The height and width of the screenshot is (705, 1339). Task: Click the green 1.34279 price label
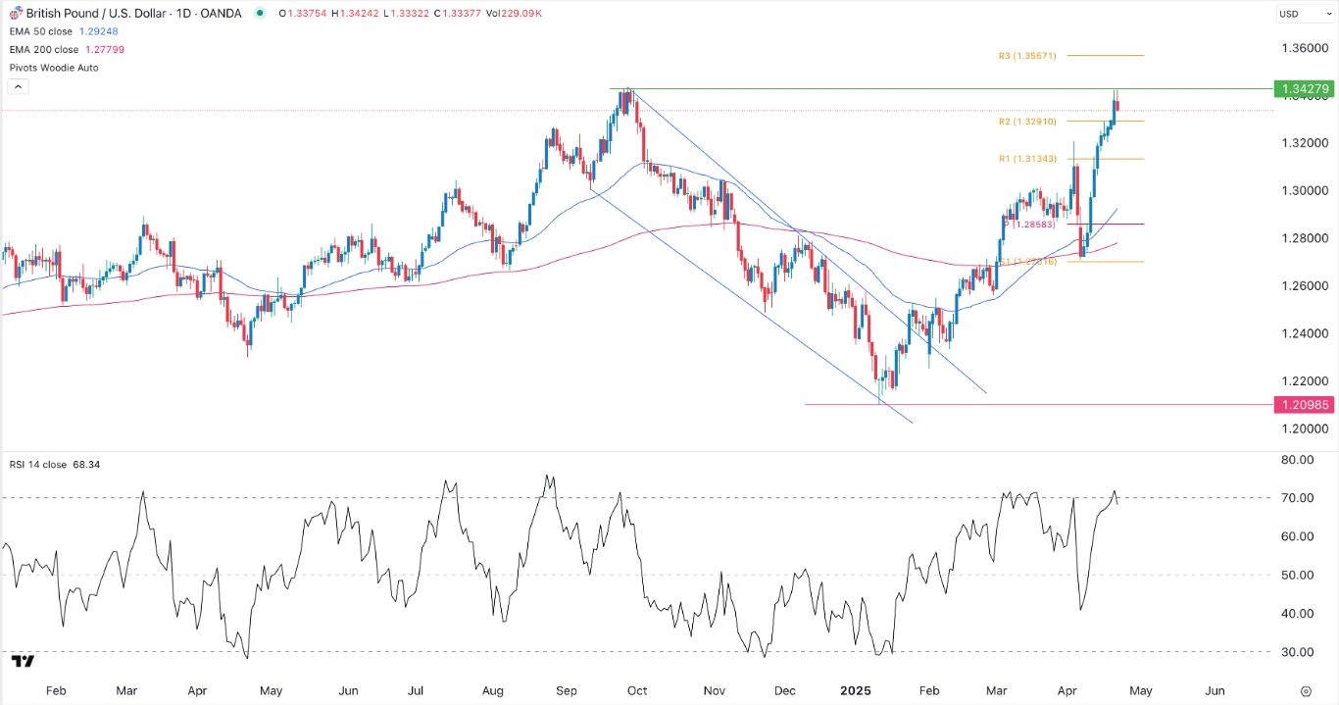coord(1303,89)
